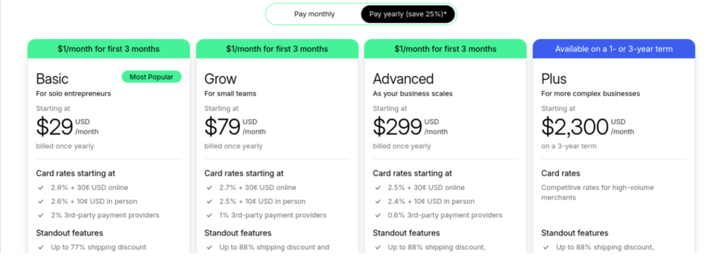Switch to Pay monthly billing

click(314, 14)
